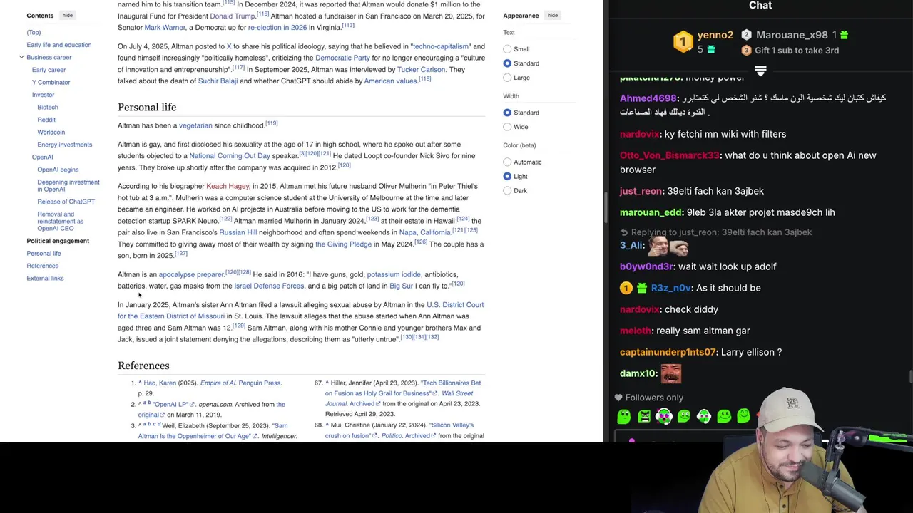Select Standard text size

coord(507,63)
